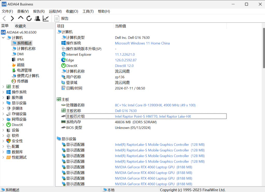Screen dimensions: 265x192
Task: Click the 网络设备 icon in tree
Action: coord(9,119)
